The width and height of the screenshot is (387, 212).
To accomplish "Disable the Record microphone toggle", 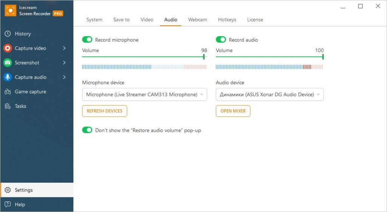I will (x=87, y=40).
